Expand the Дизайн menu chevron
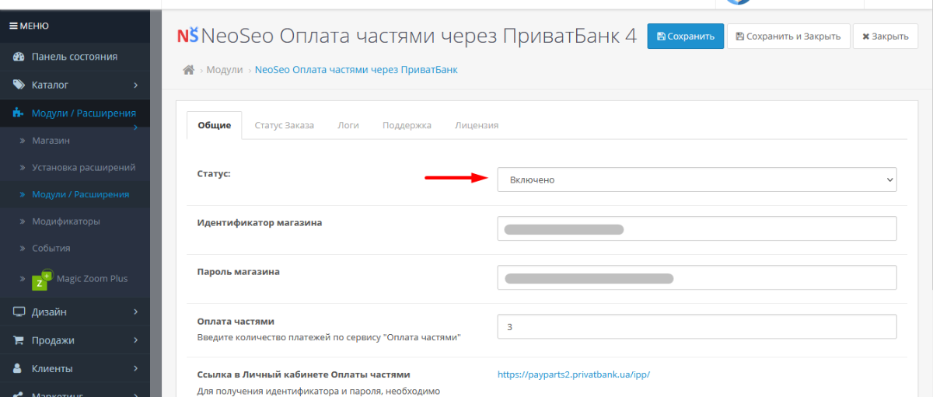The image size is (933, 397). (135, 312)
